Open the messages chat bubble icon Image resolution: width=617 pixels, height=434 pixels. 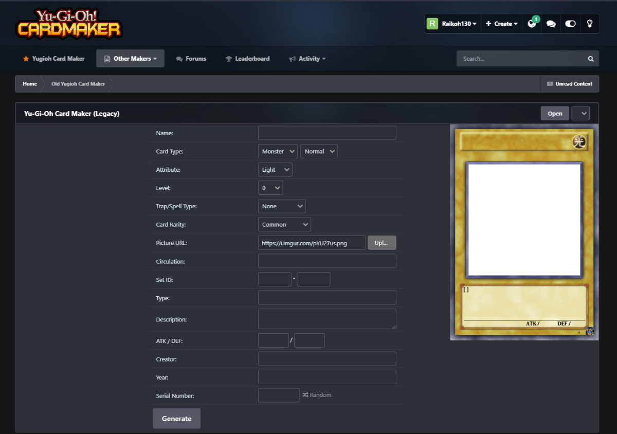tap(551, 24)
